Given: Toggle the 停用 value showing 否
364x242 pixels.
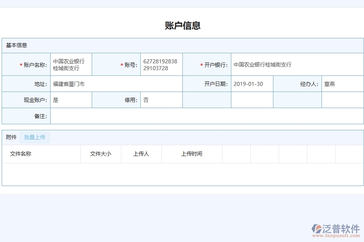Looking at the screenshot, I should [161, 100].
